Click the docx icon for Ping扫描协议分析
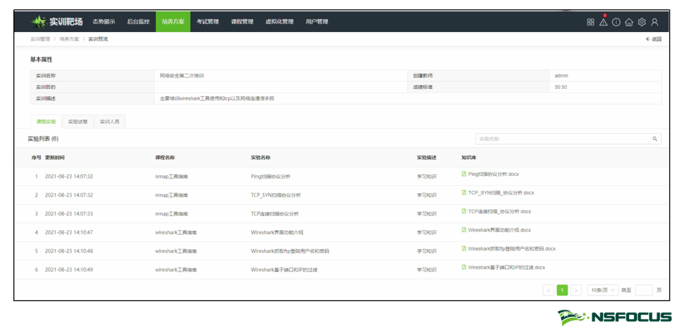The width and height of the screenshot is (682, 329). 464,174
